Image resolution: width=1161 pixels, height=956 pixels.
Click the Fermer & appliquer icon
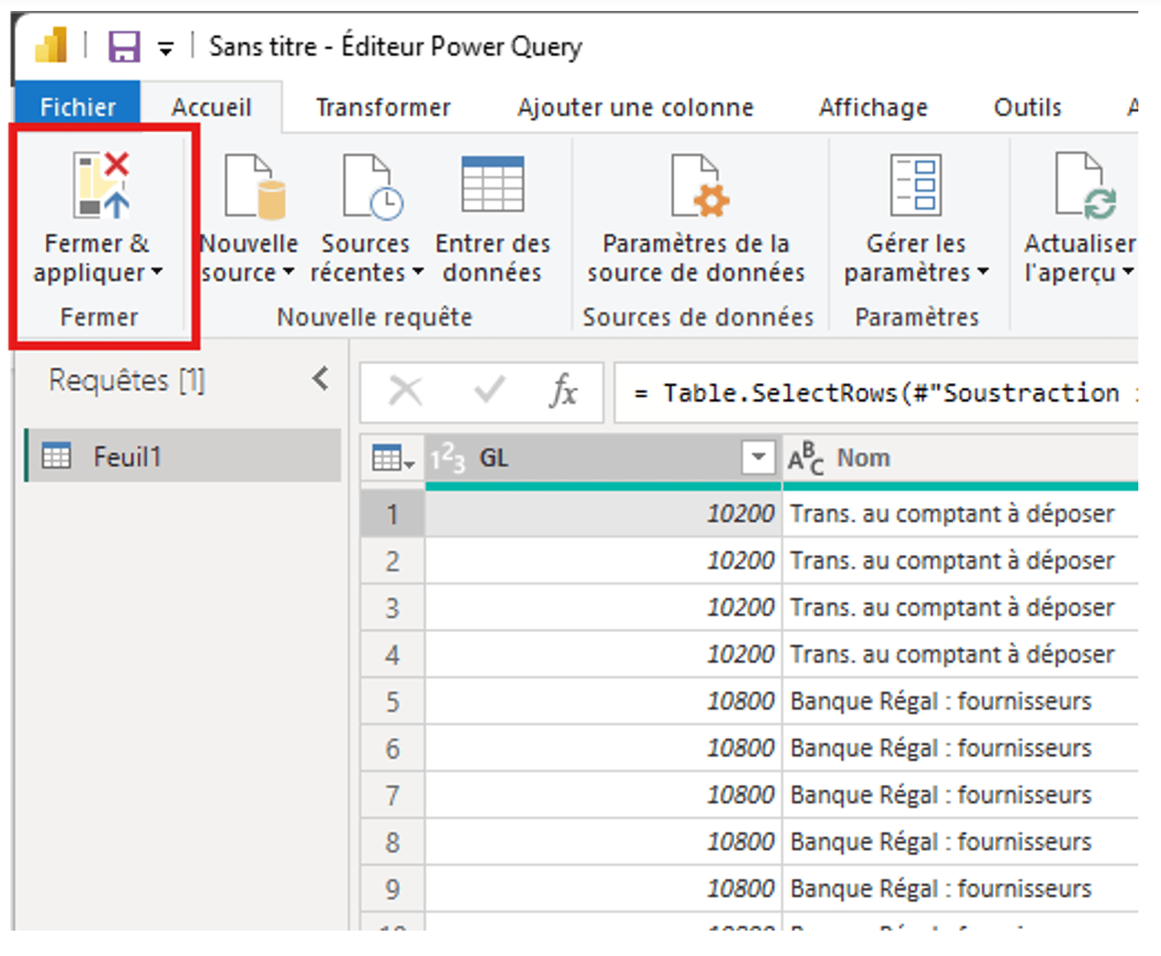[x=102, y=185]
